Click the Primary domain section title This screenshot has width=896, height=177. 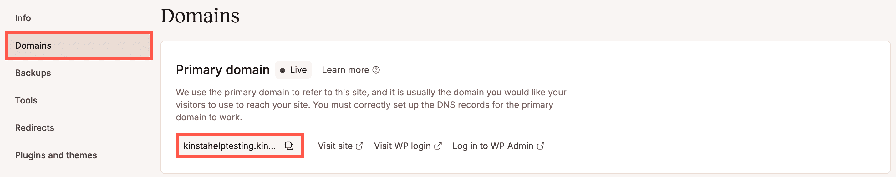(x=223, y=70)
